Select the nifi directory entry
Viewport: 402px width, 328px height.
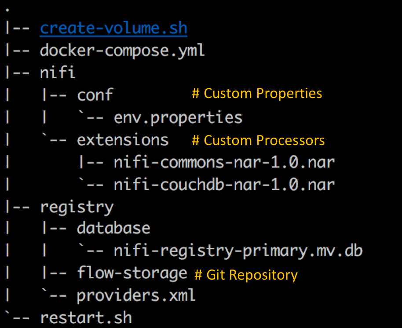[58, 72]
